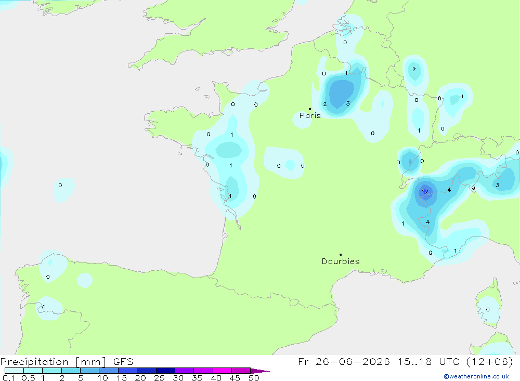Viewport: 520px width, 381px height.
Task: Click the '(12+06)' forecast run text
Action: pyautogui.click(x=489, y=362)
